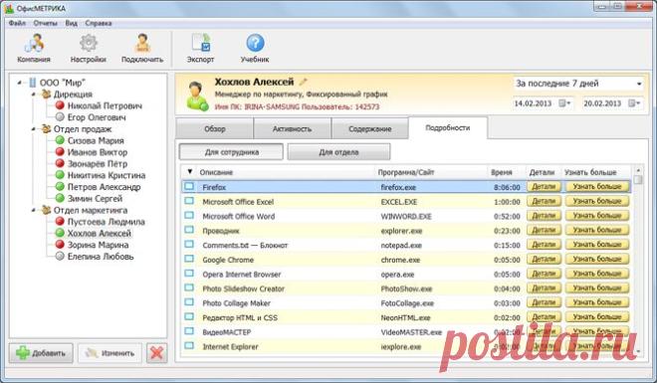The image size is (657, 383).
Task: Switch to the Активность tab
Action: pos(292,129)
